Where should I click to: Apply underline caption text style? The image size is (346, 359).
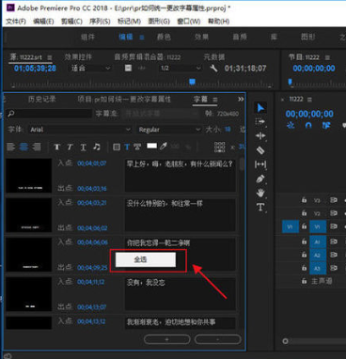[83, 147]
